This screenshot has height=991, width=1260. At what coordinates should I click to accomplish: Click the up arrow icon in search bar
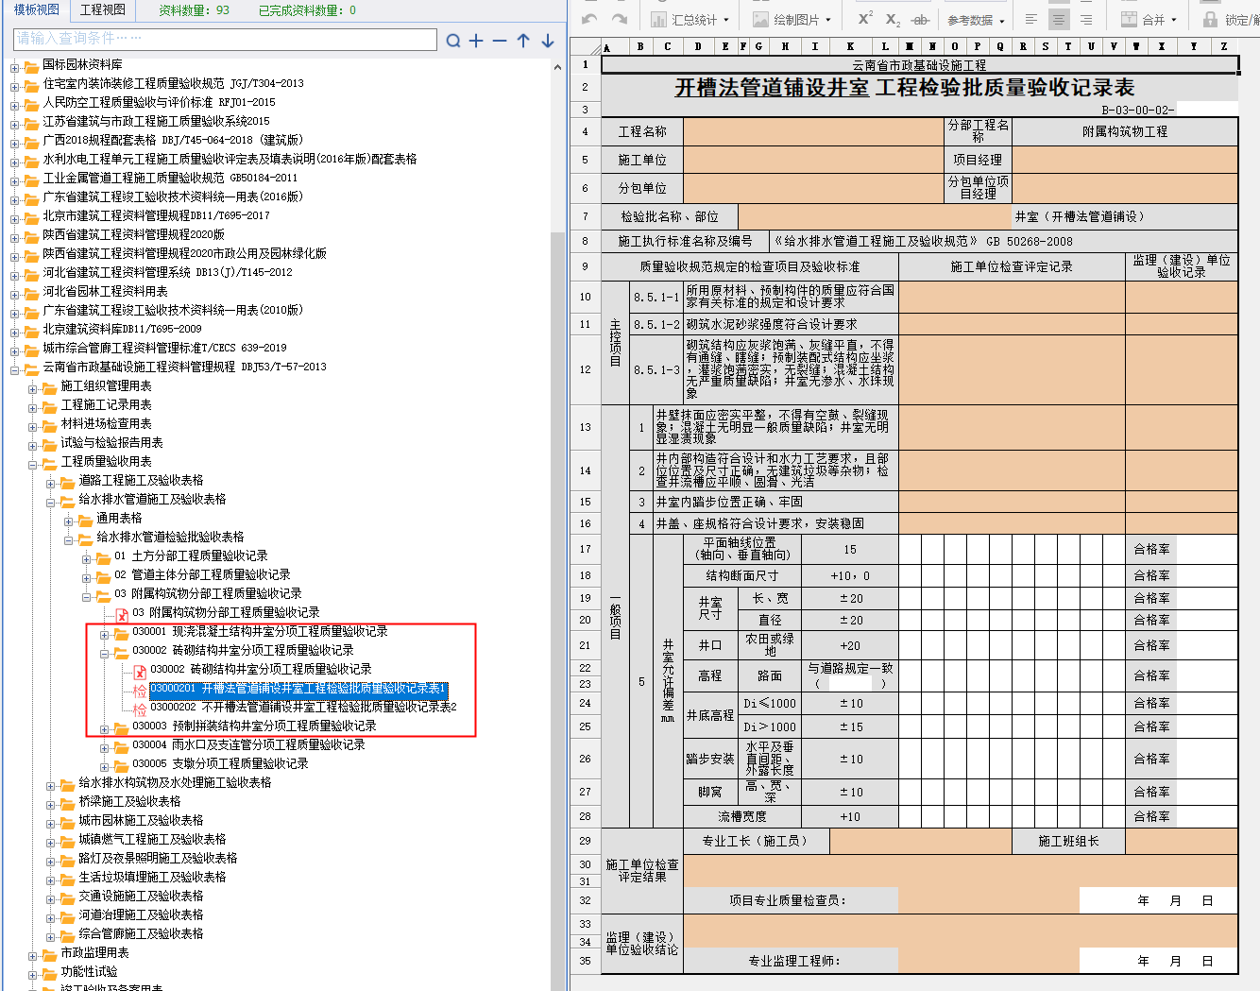(523, 41)
